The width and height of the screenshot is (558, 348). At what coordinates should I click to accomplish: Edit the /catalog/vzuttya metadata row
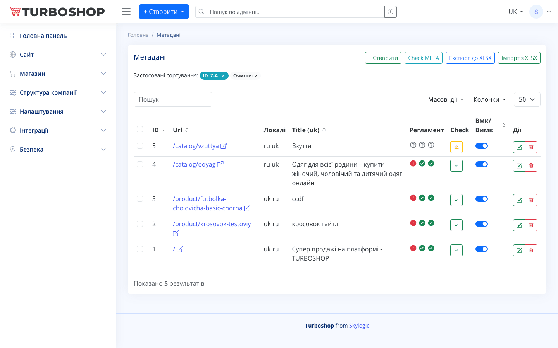point(519,147)
